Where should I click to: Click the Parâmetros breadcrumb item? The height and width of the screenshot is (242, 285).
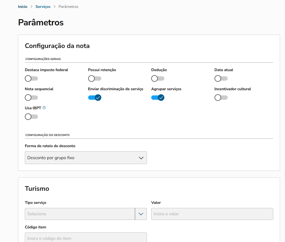68,7
